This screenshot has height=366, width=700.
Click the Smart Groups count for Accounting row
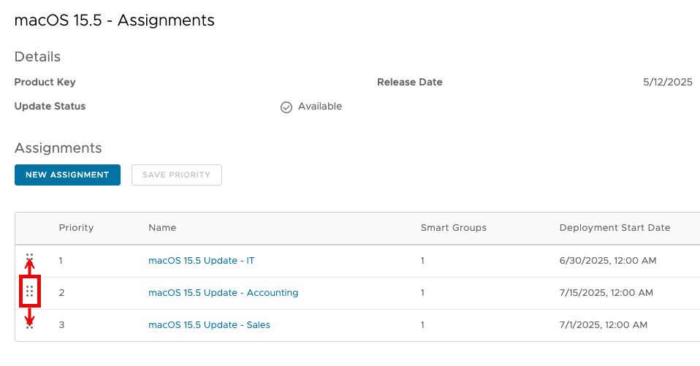pyautogui.click(x=423, y=292)
